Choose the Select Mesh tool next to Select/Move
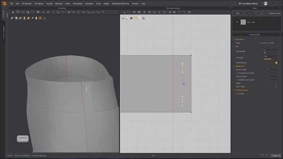The width and height of the screenshot is (283, 159). coord(23,12)
